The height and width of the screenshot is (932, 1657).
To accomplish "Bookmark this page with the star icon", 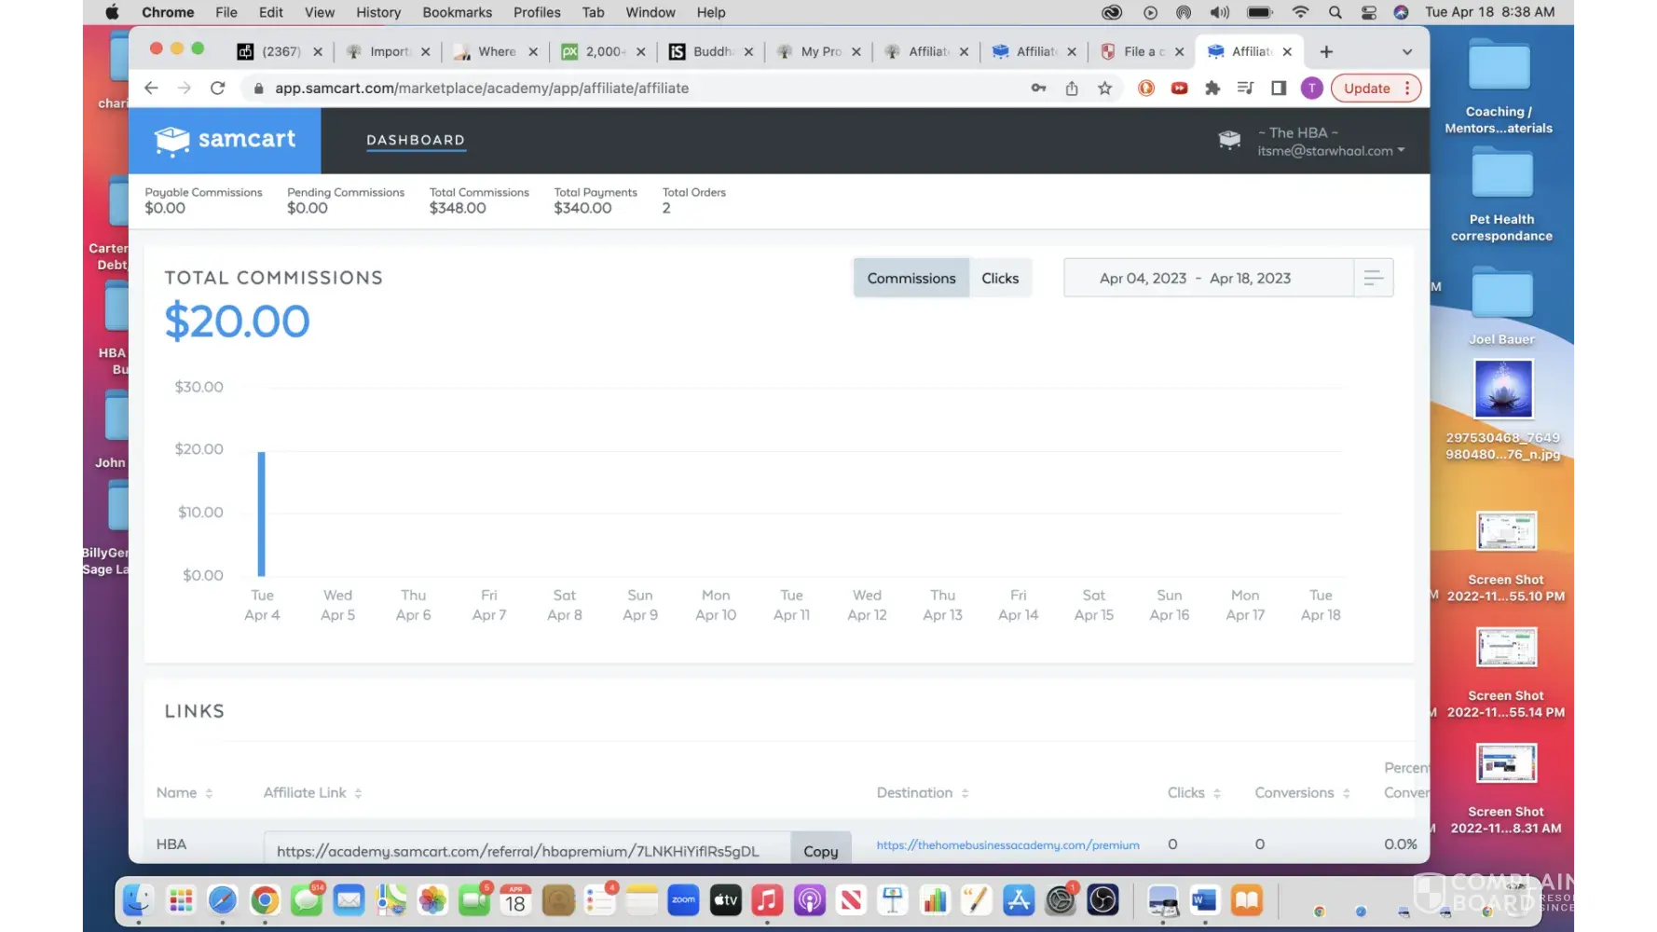I will tap(1104, 89).
